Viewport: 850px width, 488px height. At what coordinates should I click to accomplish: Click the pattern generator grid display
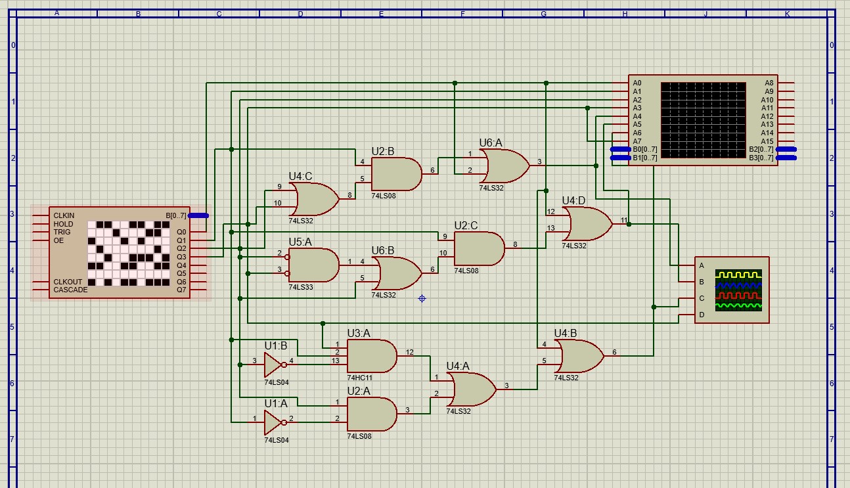pyautogui.click(x=129, y=254)
